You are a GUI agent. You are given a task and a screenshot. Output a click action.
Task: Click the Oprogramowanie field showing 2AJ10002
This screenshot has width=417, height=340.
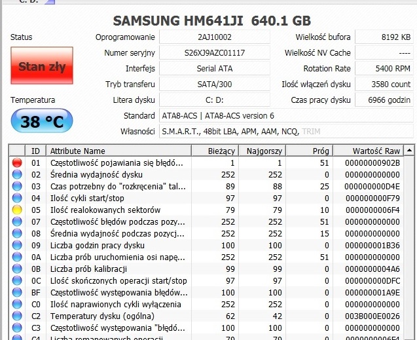(215, 37)
